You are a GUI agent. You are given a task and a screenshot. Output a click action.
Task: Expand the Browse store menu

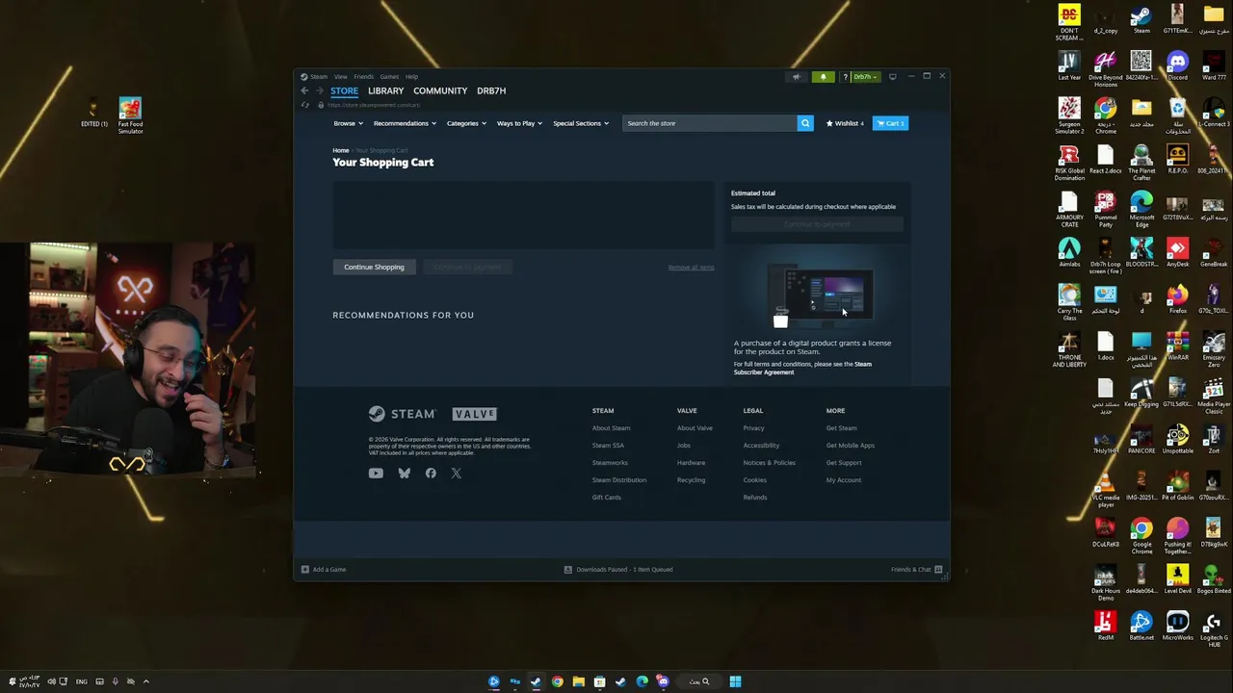point(348,123)
